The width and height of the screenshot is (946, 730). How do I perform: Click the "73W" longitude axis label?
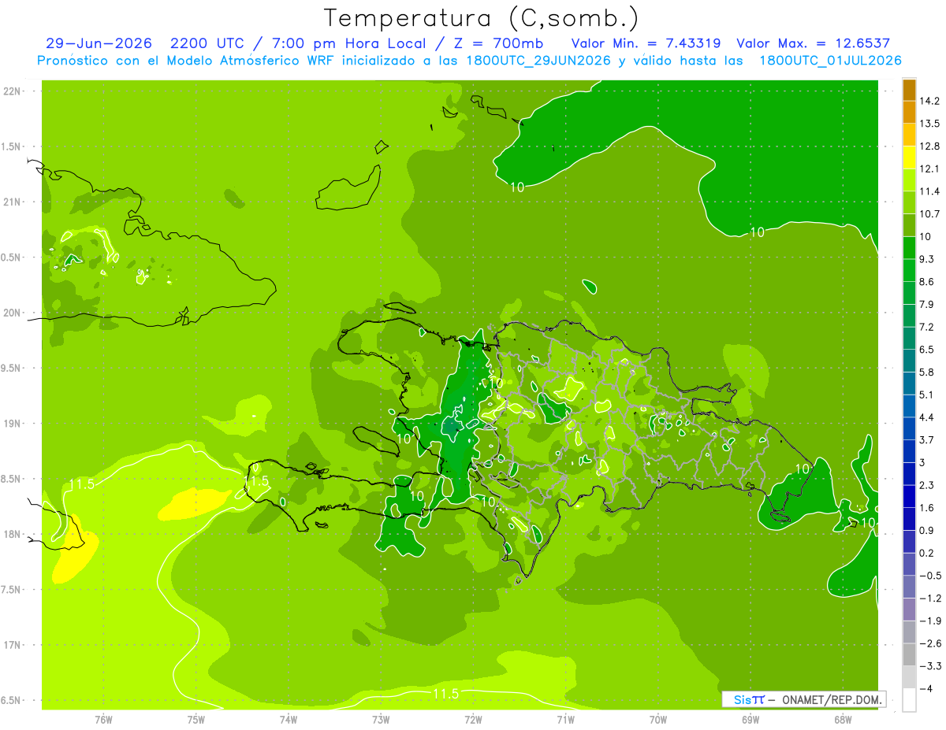tap(381, 720)
